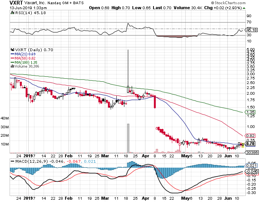Screen dimensions: 271x202
Task: Click the green MA(100) line swatch in legend
Action: tap(13, 62)
